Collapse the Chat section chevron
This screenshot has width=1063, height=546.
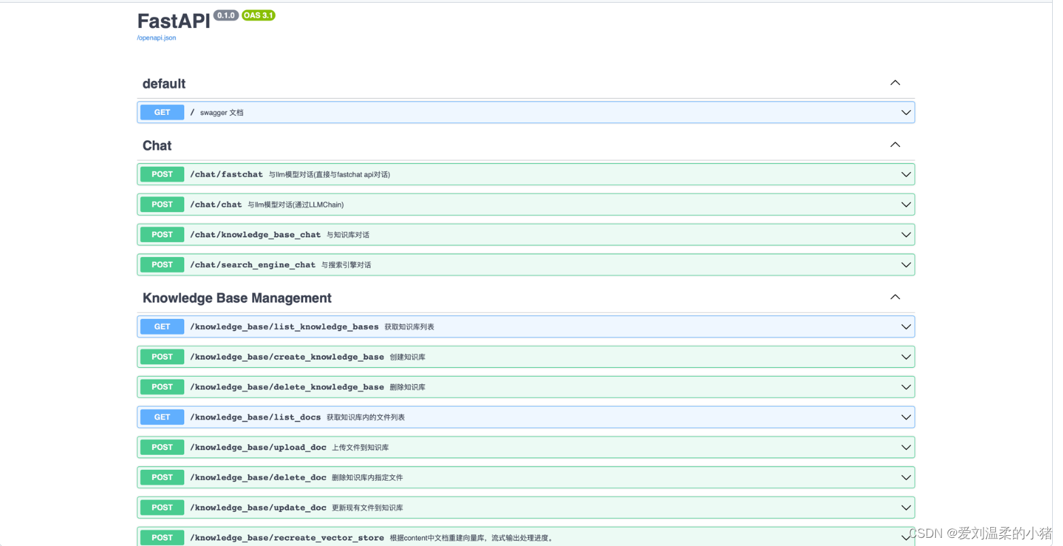[x=895, y=145]
